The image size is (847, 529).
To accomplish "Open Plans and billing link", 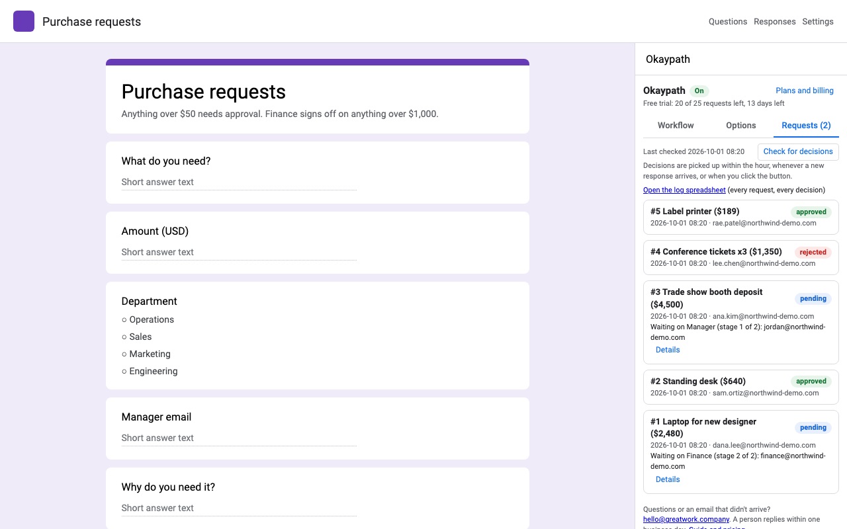I will click(x=805, y=91).
